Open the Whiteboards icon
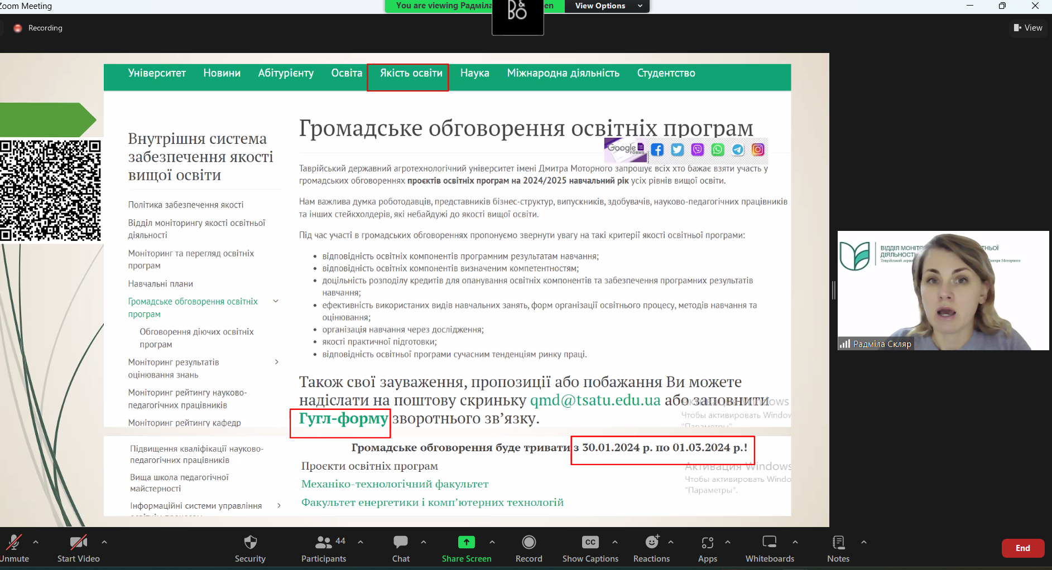 click(770, 542)
